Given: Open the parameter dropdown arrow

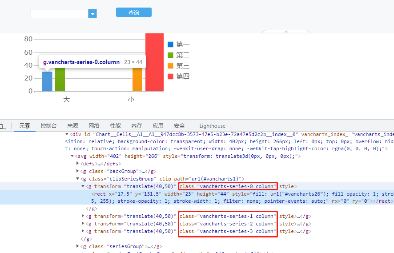Looking at the screenshot, I should 92,14.
